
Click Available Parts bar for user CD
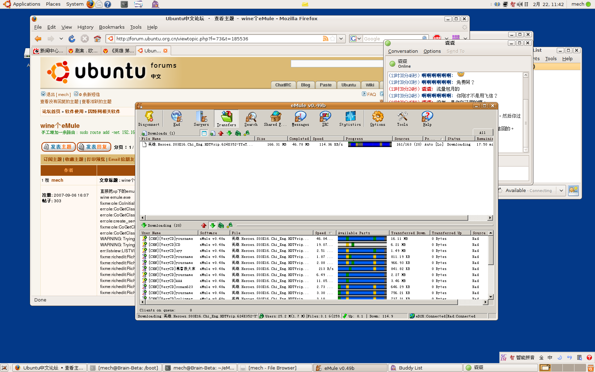pos(362,244)
